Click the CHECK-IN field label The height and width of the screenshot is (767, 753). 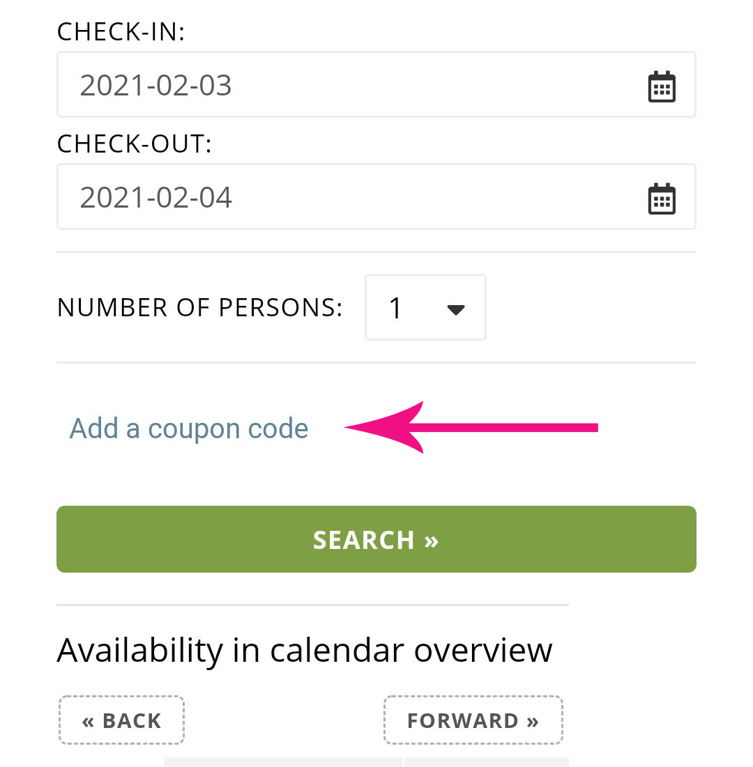121,32
